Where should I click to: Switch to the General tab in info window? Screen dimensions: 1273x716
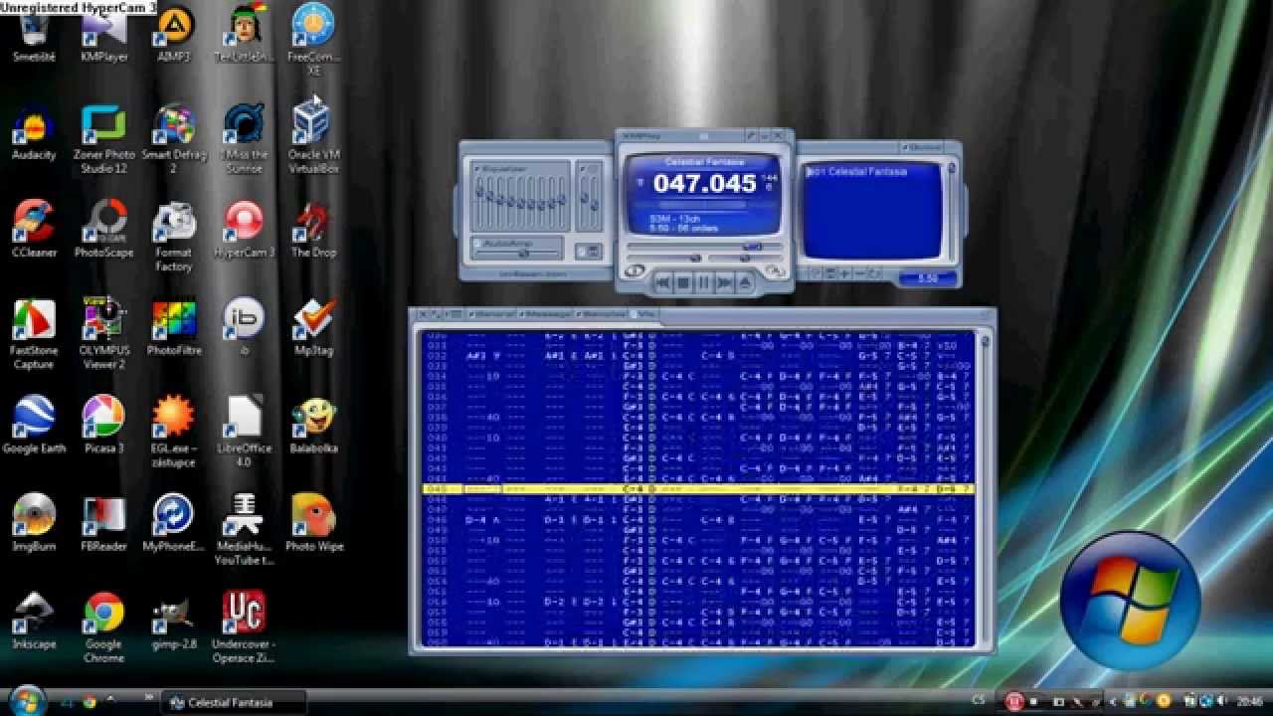pyautogui.click(x=493, y=314)
